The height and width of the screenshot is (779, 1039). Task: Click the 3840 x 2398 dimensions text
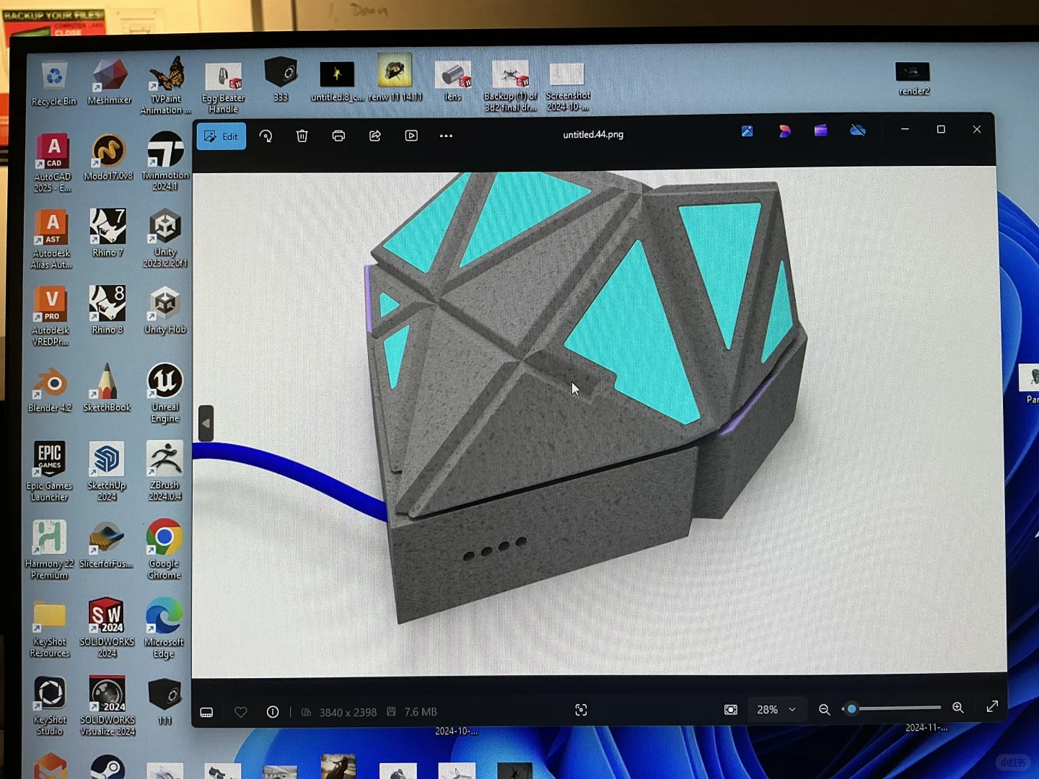click(348, 712)
